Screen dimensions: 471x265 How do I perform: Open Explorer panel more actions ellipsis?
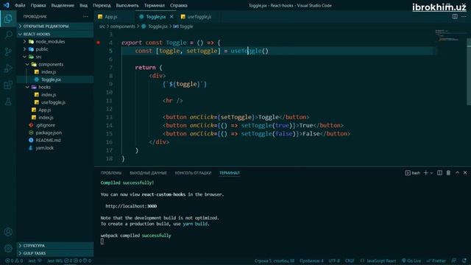point(85,16)
